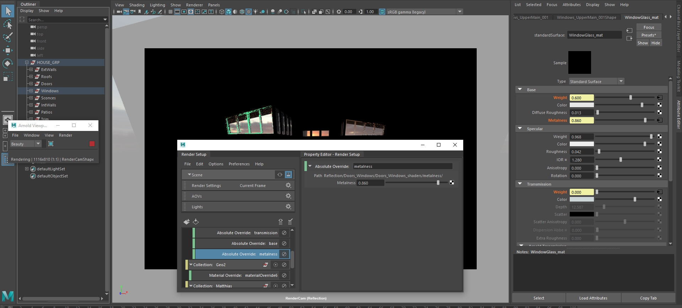Viewport: 682px width, 308px height.
Task: Disable the transmission absolute override
Action: coord(284,233)
